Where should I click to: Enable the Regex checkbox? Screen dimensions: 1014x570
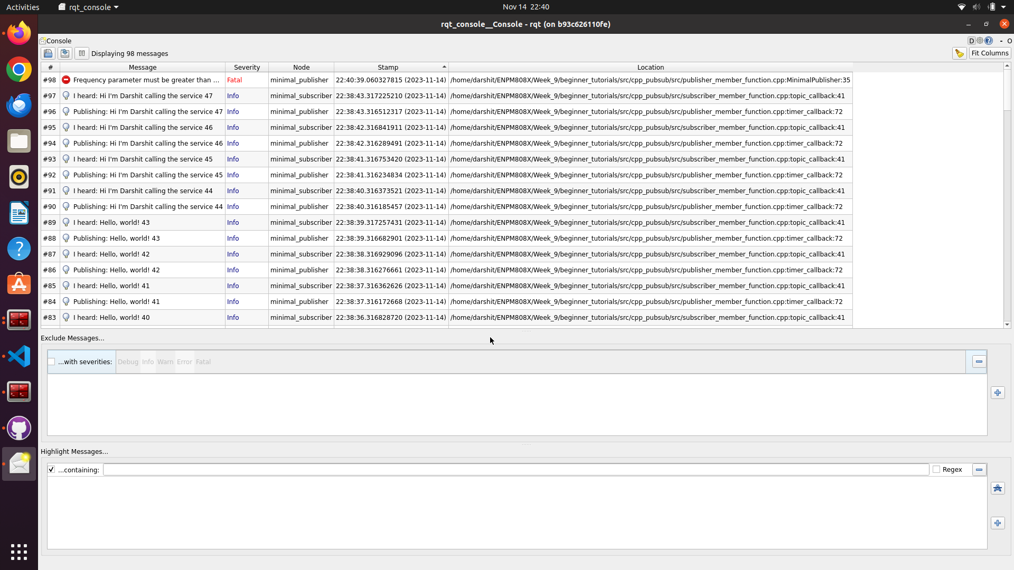pos(936,470)
